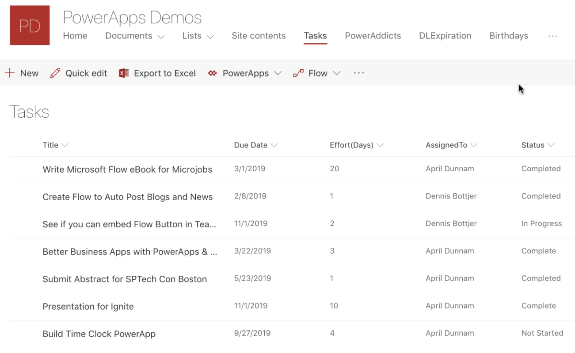Open navigation overflow ellipsis after Birthdays
575x353 pixels.
(552, 36)
